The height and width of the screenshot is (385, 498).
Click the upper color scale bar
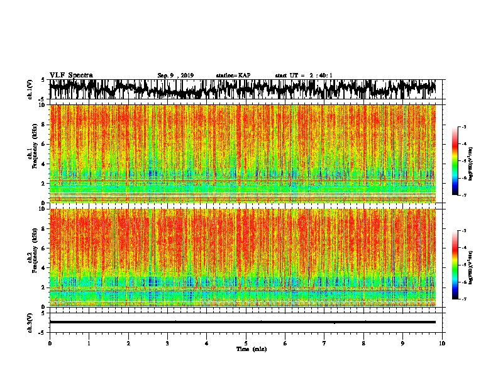(455, 161)
